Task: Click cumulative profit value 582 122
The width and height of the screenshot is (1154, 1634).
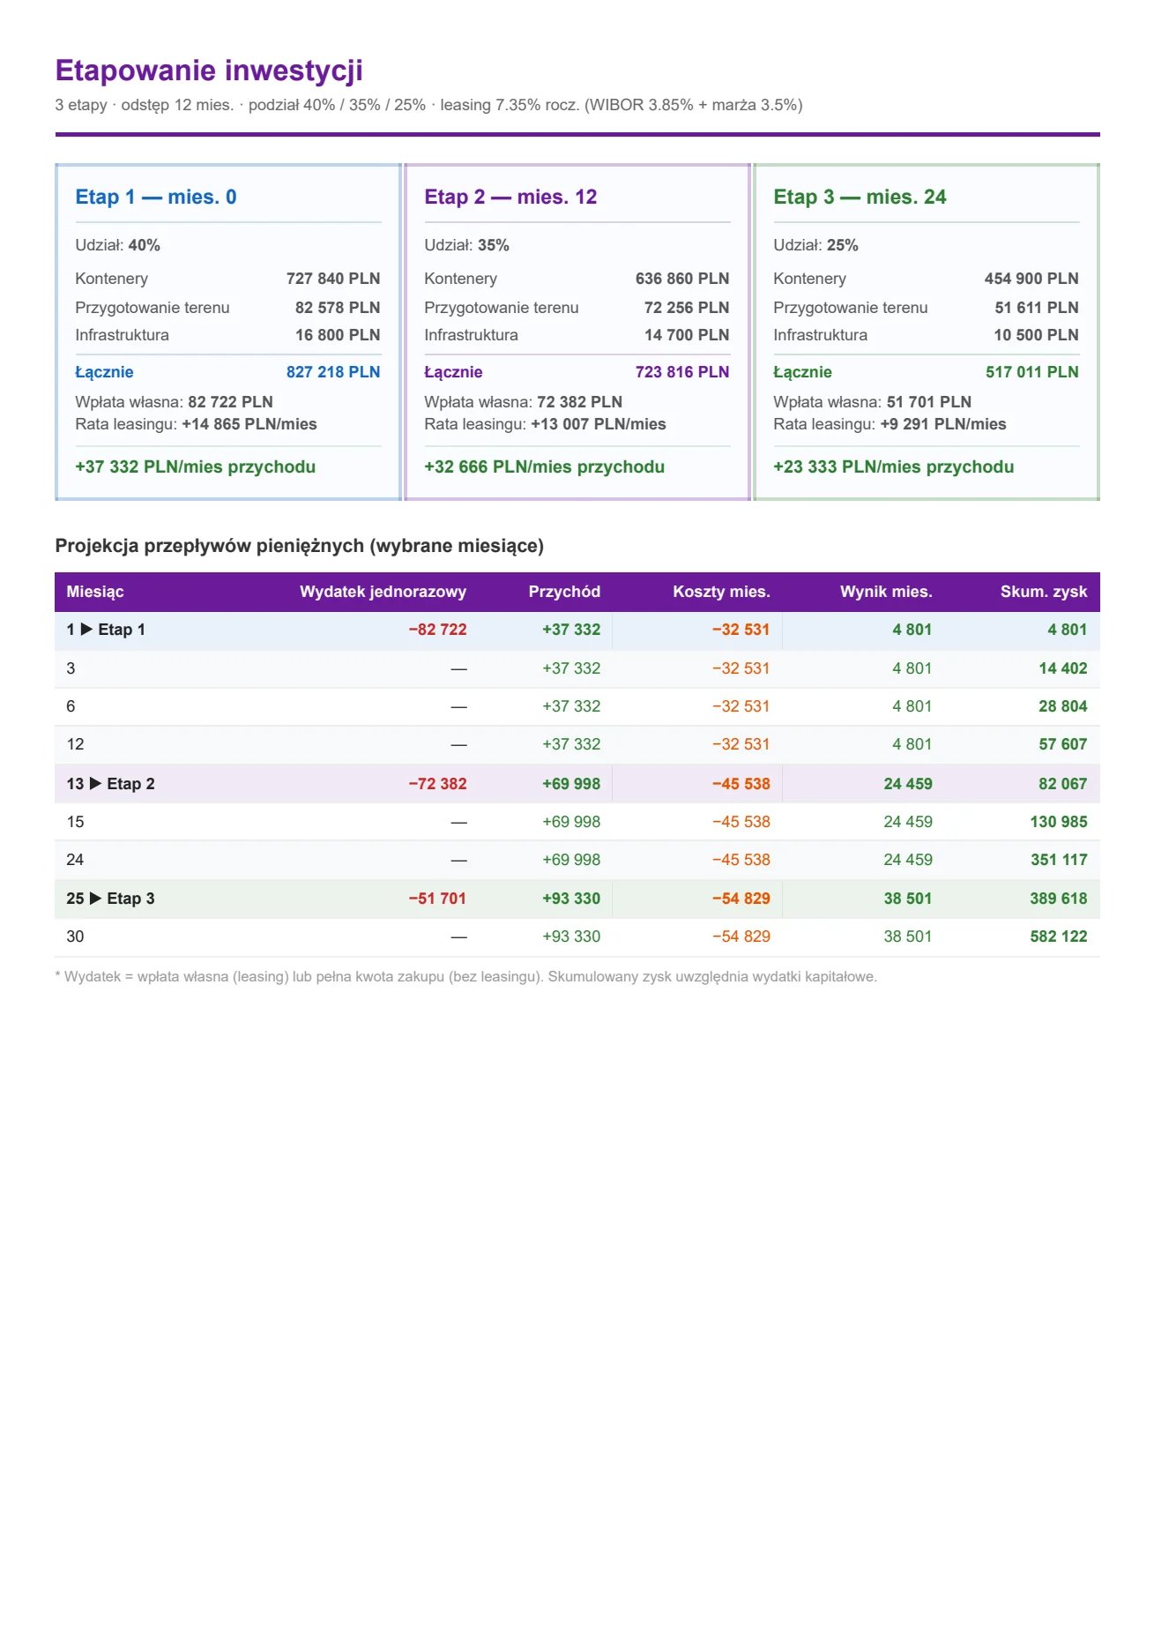Action: [x=1059, y=936]
